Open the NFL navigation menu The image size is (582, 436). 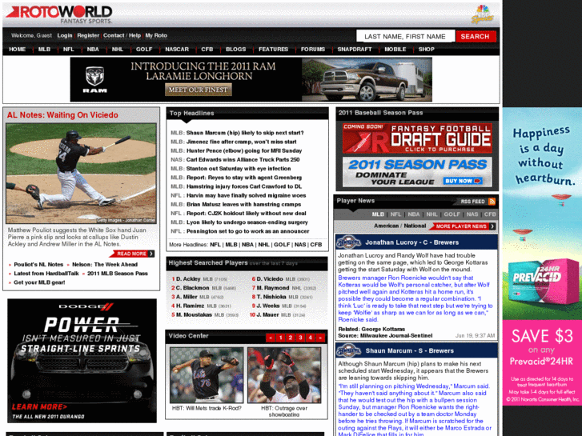[69, 50]
